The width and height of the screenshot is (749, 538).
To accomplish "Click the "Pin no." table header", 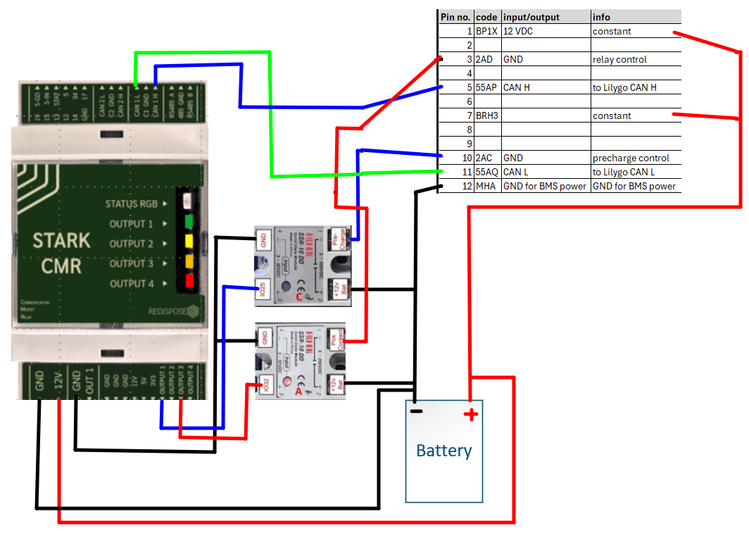I will click(x=455, y=17).
